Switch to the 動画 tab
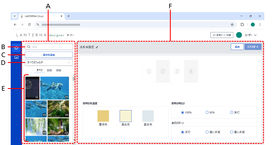Screen dimensions: 275x145 [49, 70]
